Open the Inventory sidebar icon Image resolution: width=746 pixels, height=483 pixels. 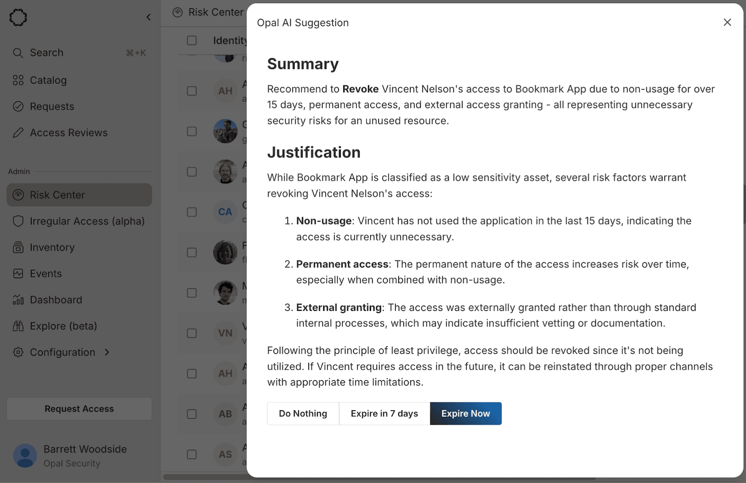(18, 247)
